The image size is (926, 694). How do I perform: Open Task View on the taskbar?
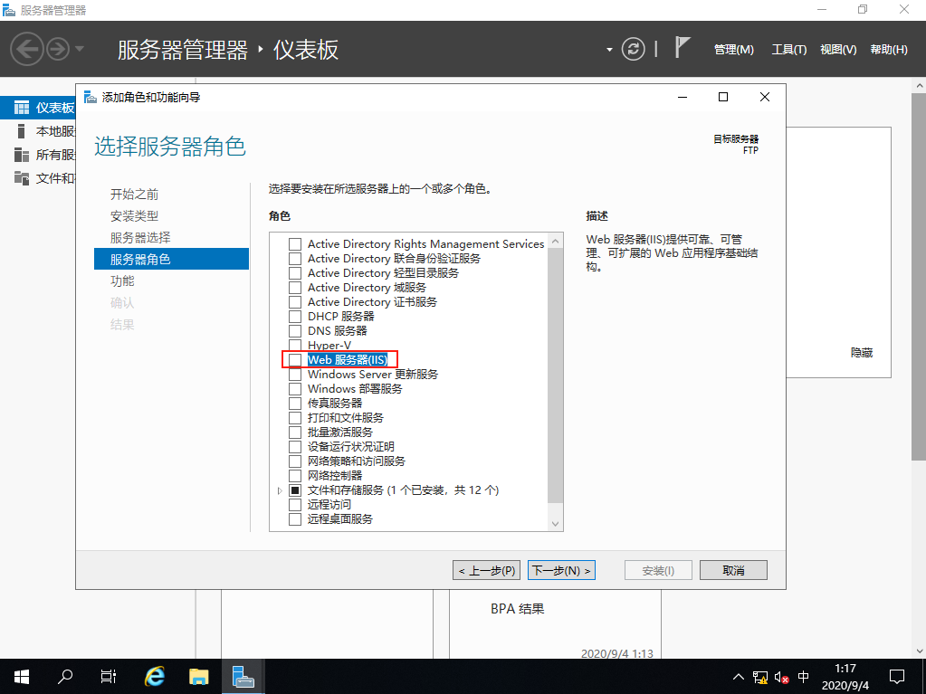(109, 676)
